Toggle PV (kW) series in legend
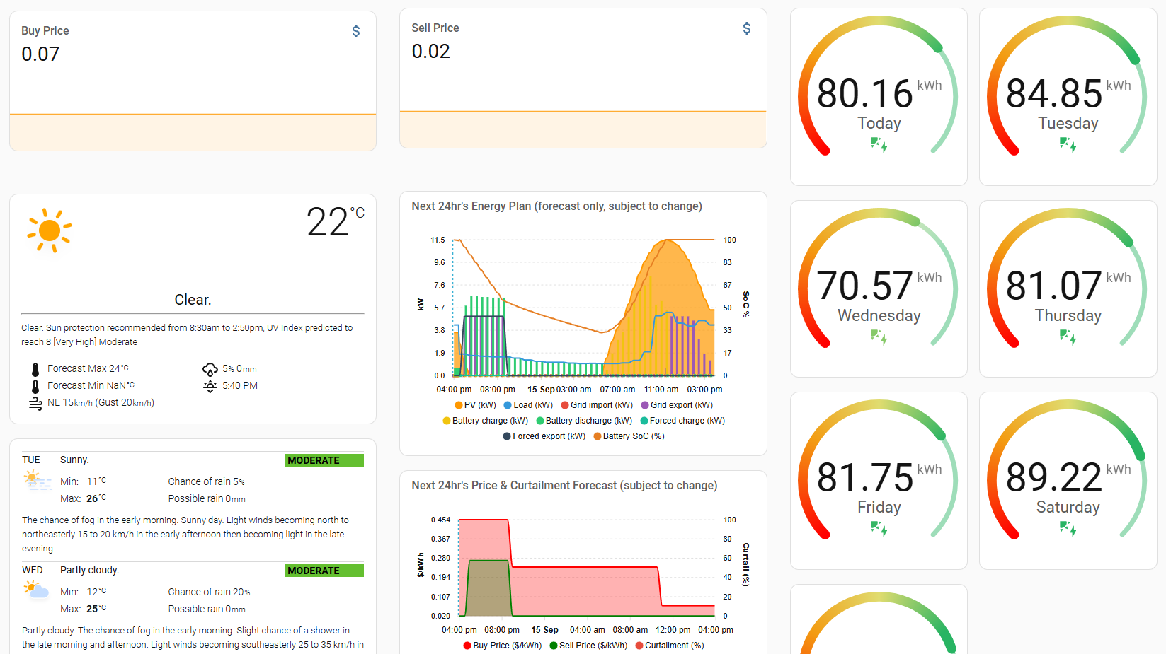 [475, 405]
